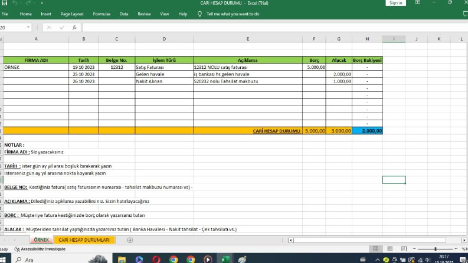Switch to the ÖRNEK sheet tab
The image size is (468, 263).
tap(41, 240)
